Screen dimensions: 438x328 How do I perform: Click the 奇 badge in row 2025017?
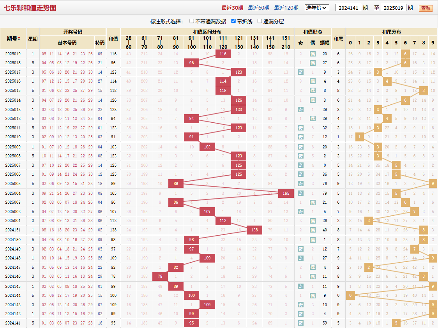point(300,72)
